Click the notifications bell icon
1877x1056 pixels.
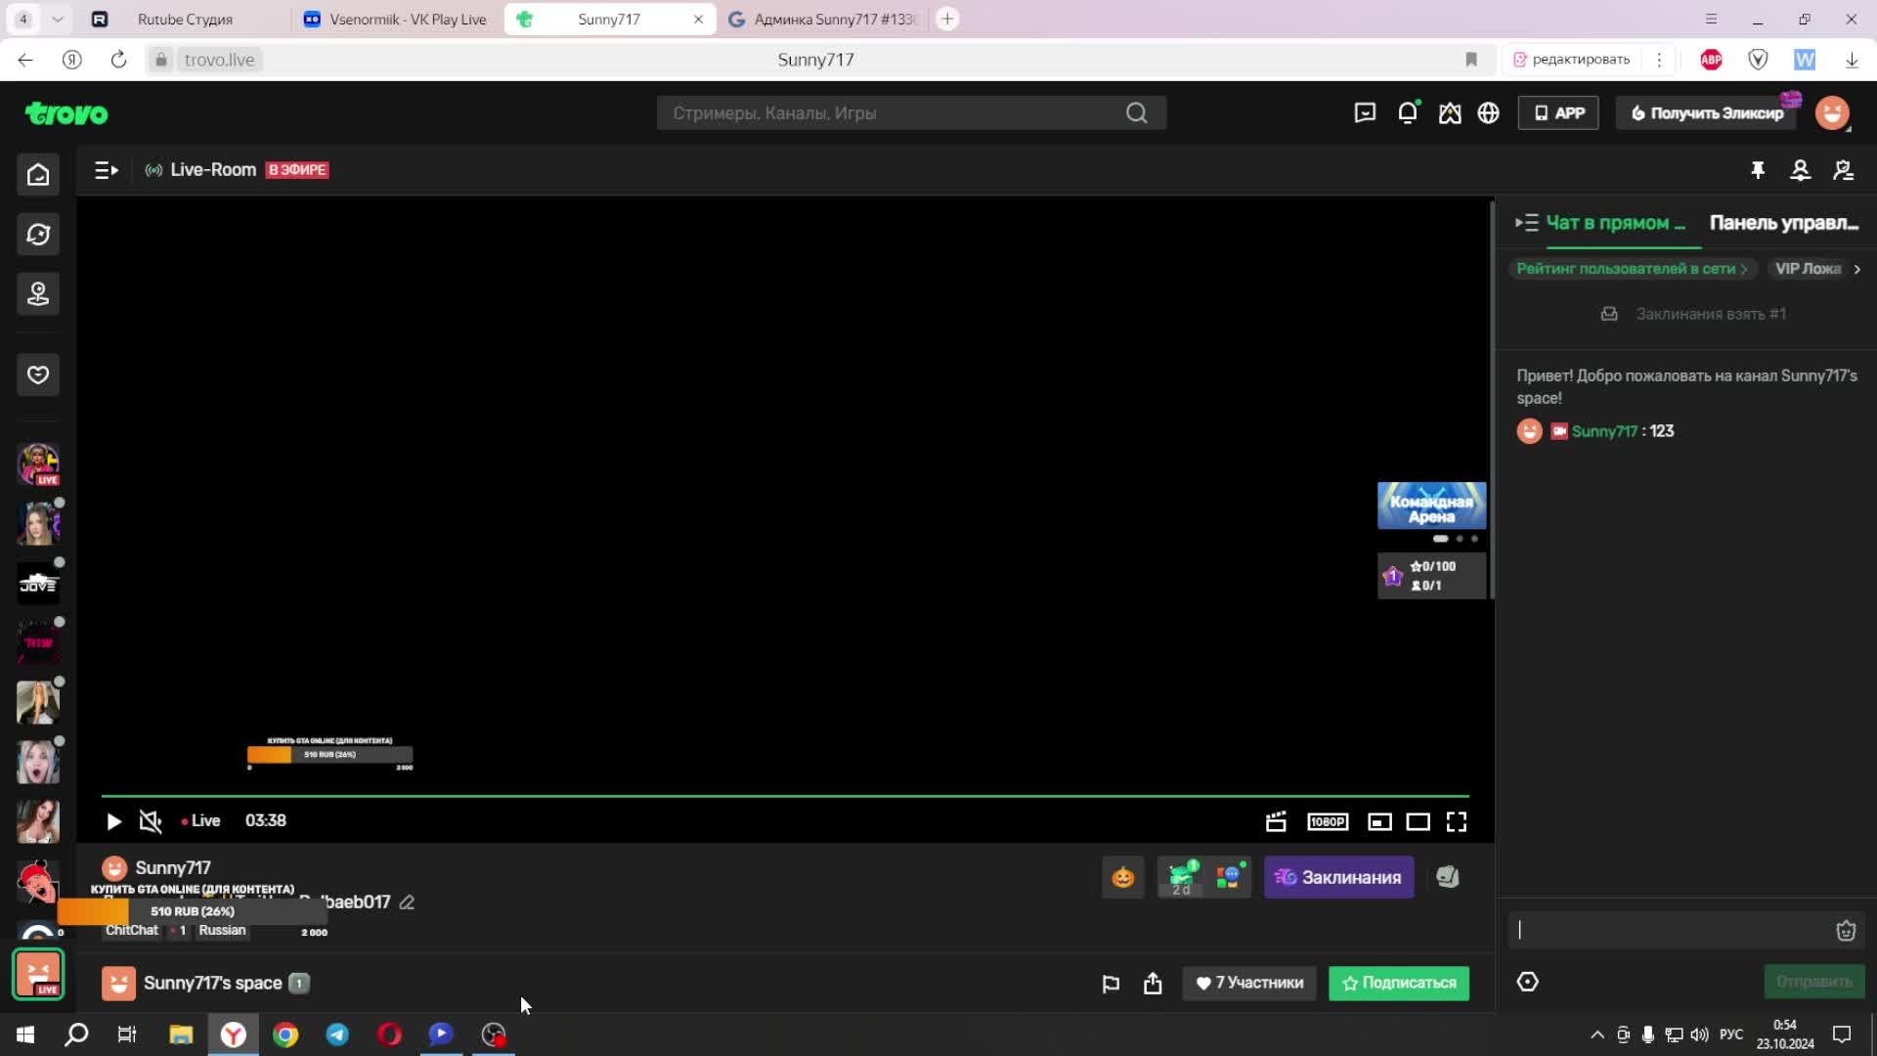1407,113
